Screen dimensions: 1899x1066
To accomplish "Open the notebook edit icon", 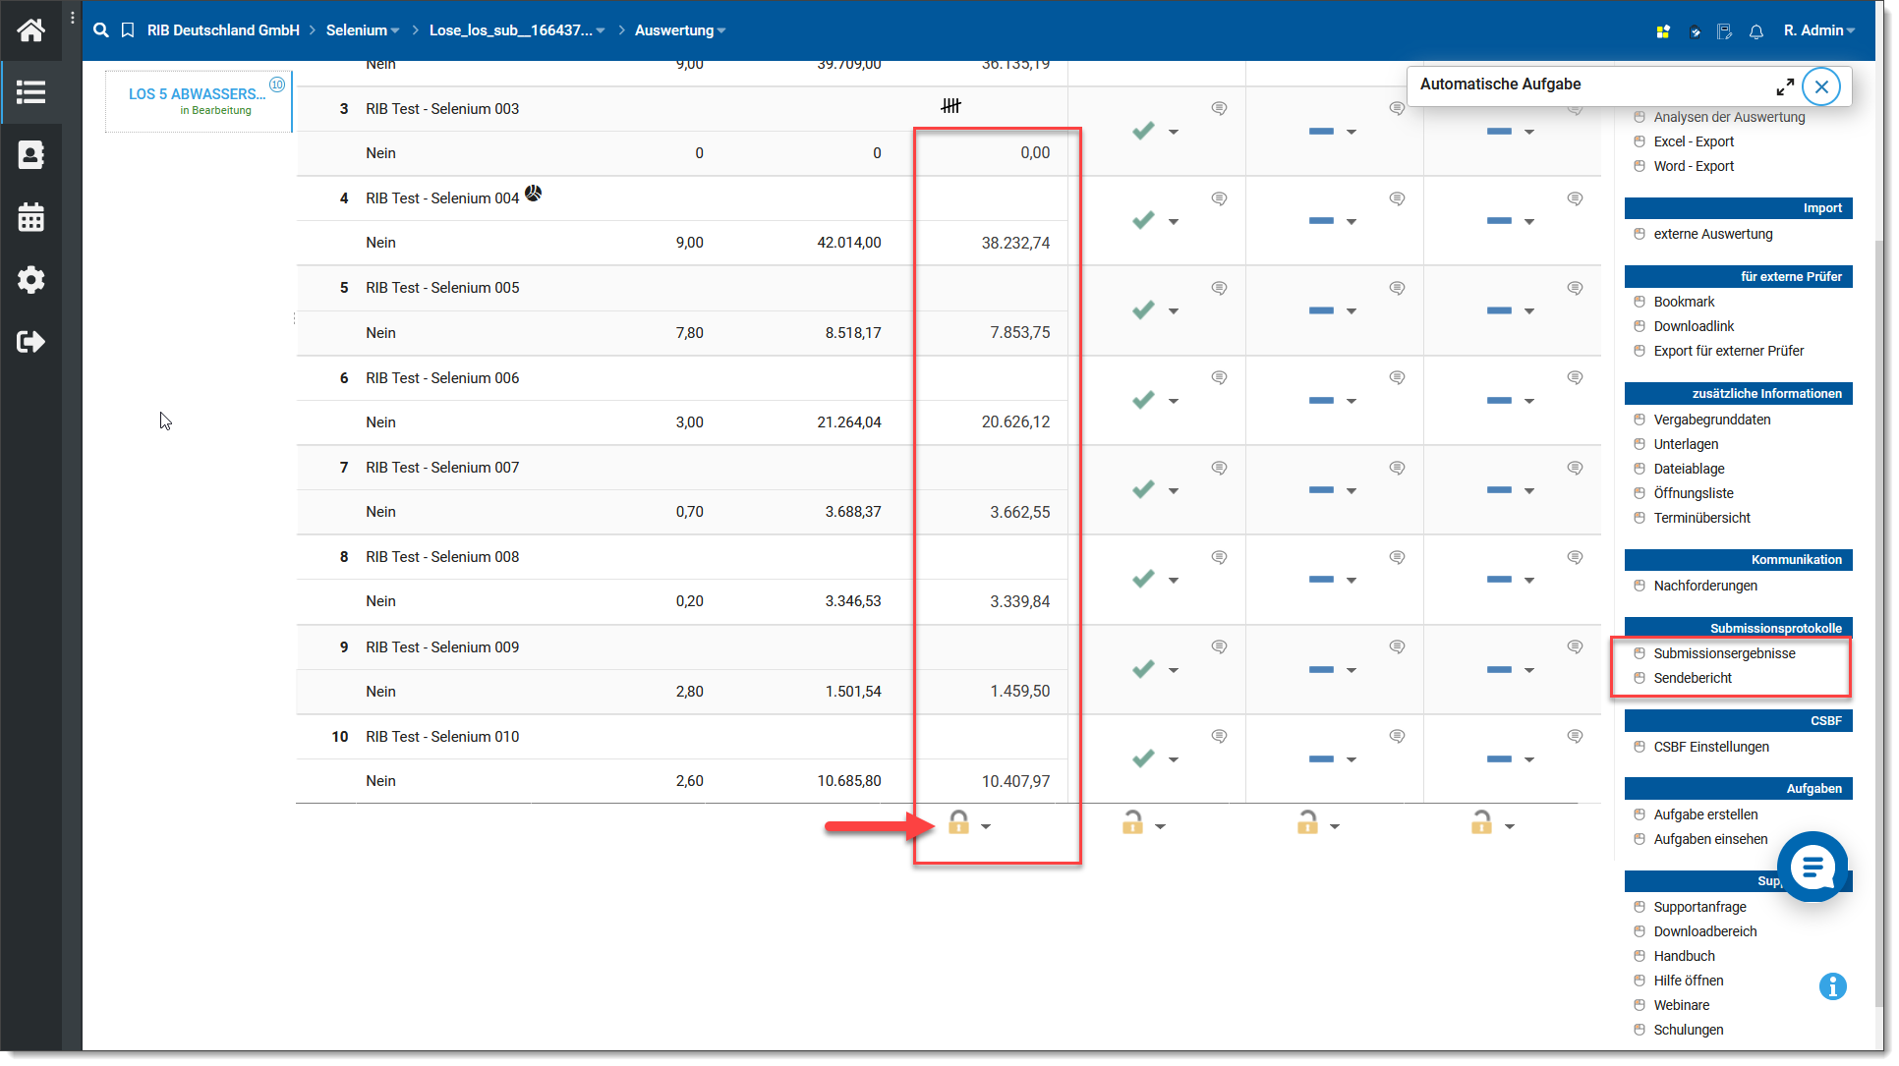I will 1725,31.
